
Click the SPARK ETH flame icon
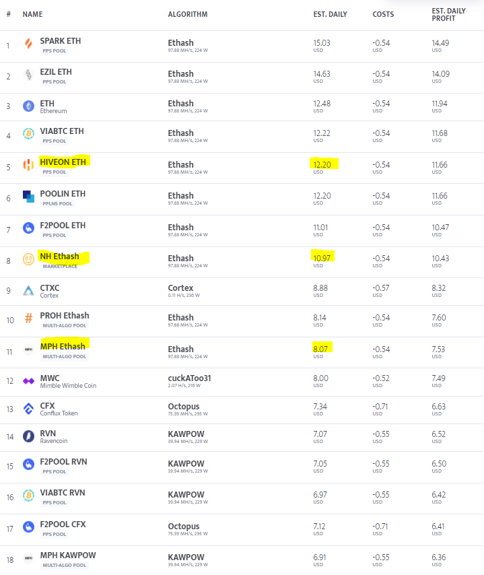click(x=28, y=45)
